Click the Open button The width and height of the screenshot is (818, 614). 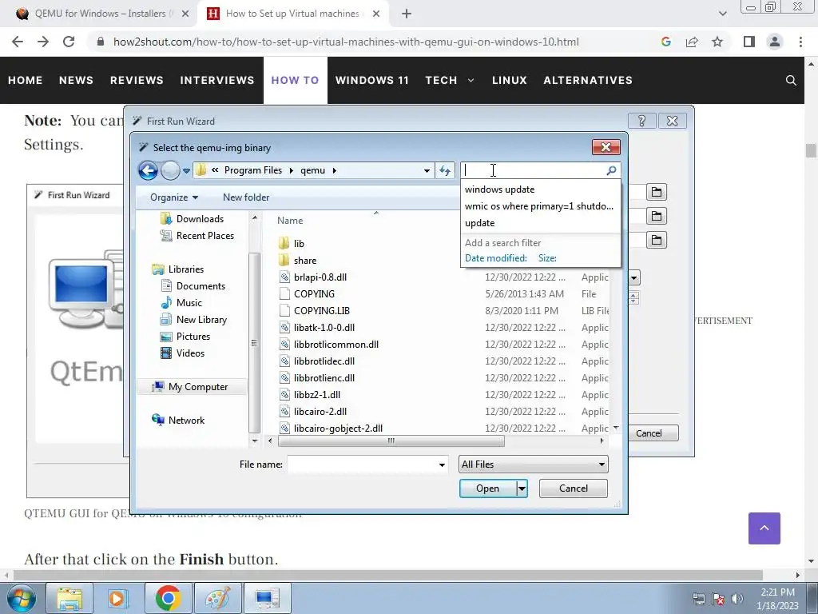click(x=488, y=488)
